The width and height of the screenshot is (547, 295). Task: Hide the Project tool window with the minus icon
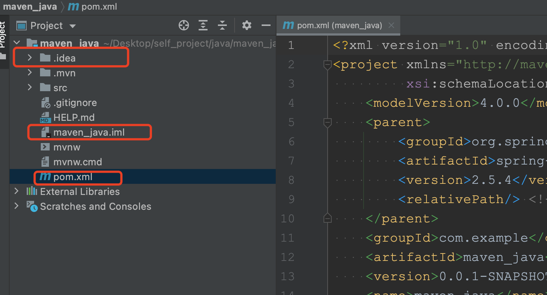tap(266, 26)
